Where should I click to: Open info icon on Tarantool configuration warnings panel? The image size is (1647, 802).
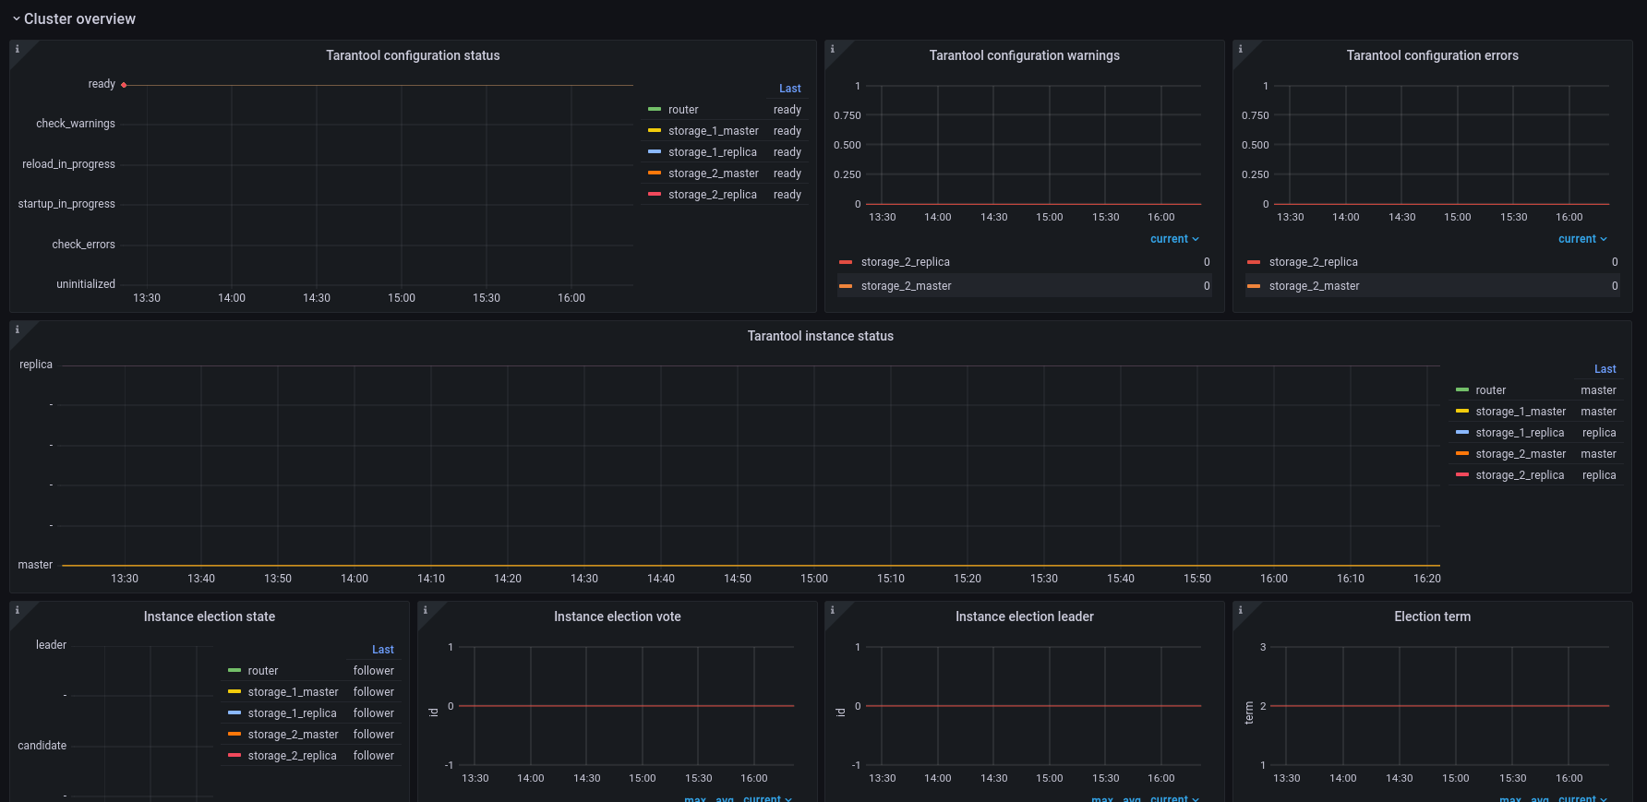[x=833, y=49]
